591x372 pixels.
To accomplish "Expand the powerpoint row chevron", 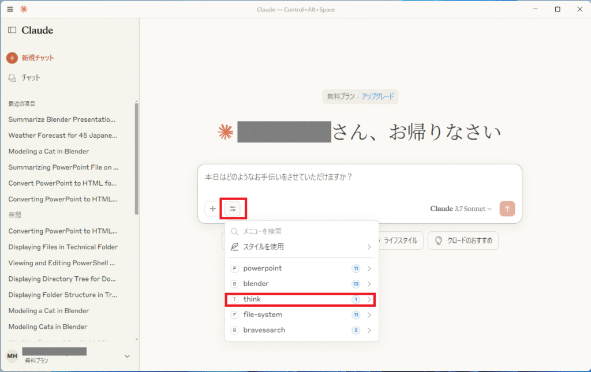I will coord(369,268).
